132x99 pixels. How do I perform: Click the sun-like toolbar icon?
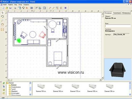click(61, 8)
